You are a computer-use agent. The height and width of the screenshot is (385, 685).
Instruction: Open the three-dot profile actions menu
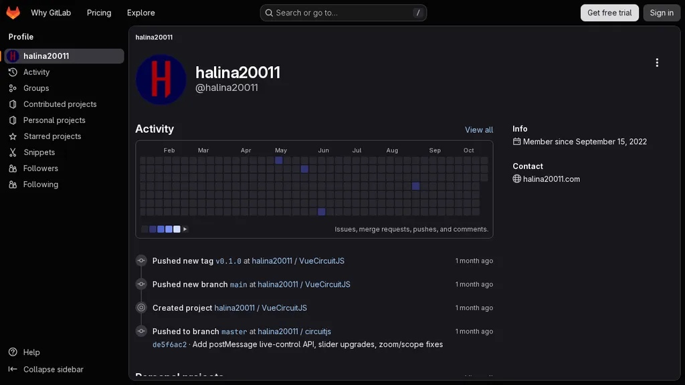pyautogui.click(x=657, y=62)
